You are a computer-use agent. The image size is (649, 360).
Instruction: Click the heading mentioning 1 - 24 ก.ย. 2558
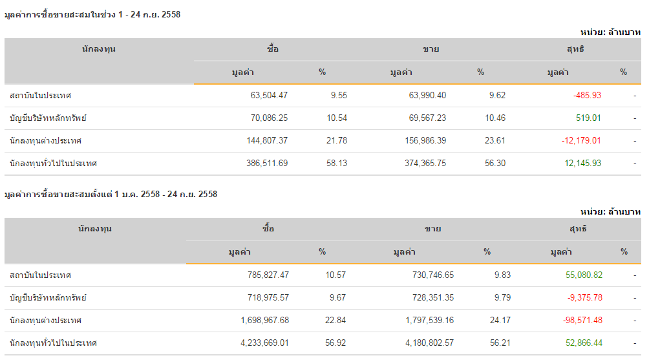[92, 15]
